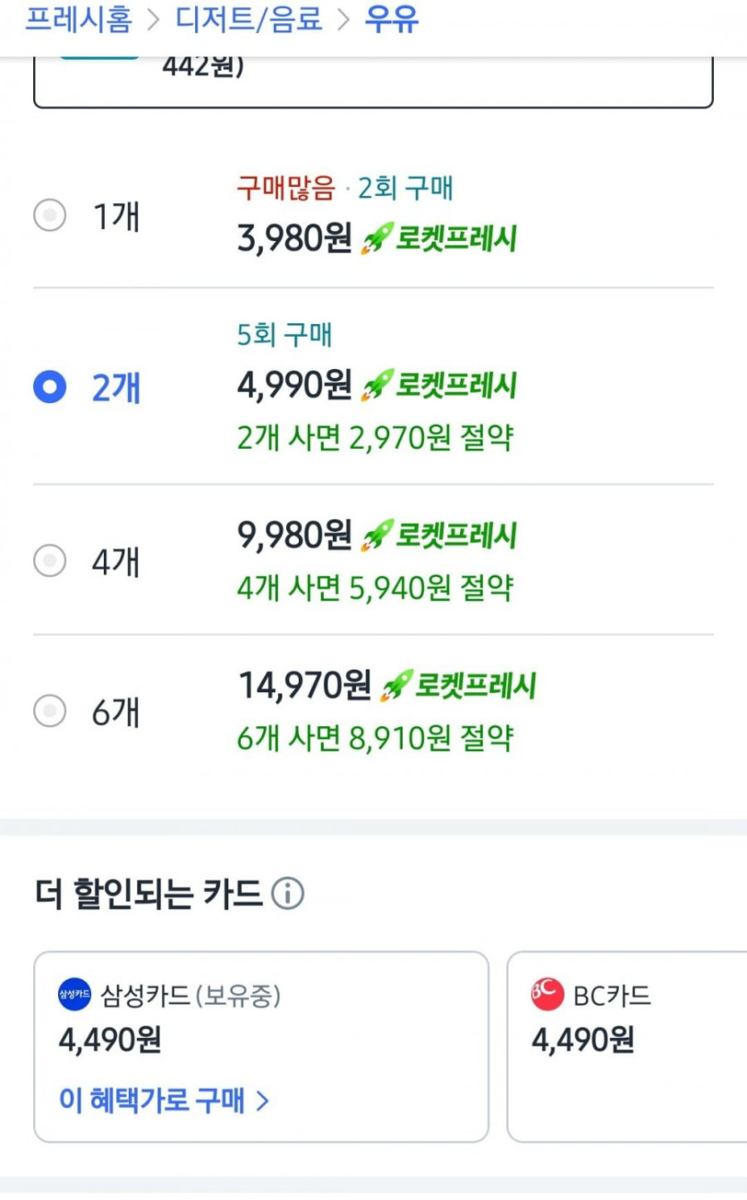The image size is (747, 1200).
Task: Go to the 우유 breadcrumb category
Action: (x=391, y=19)
